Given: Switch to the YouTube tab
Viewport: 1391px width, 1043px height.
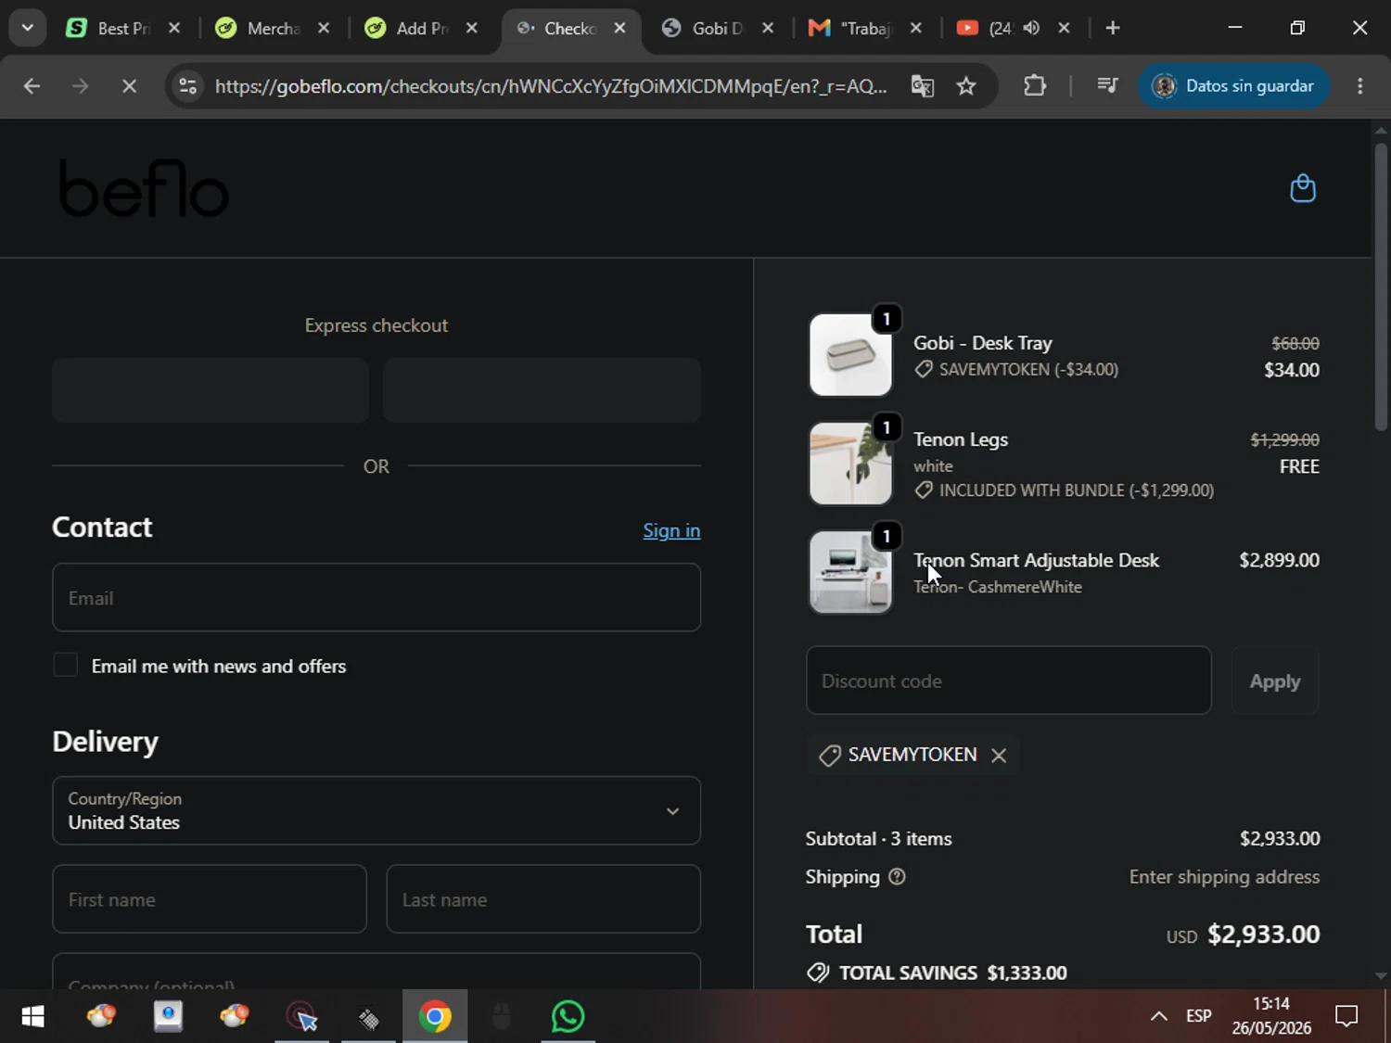Looking at the screenshot, I should point(1000,28).
